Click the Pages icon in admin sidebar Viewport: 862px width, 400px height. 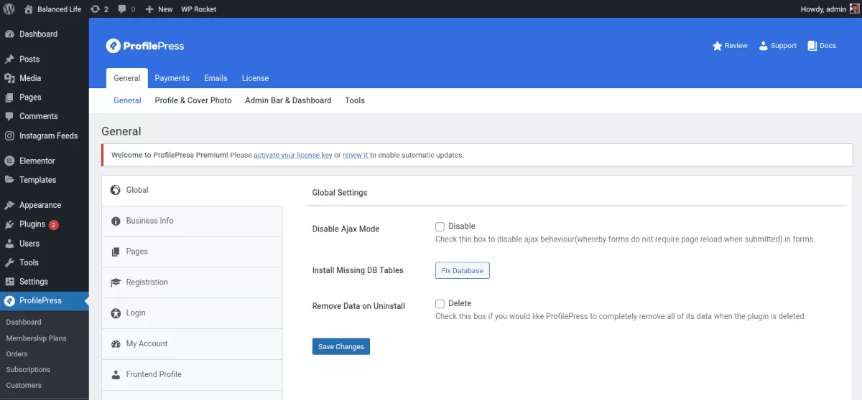(9, 97)
